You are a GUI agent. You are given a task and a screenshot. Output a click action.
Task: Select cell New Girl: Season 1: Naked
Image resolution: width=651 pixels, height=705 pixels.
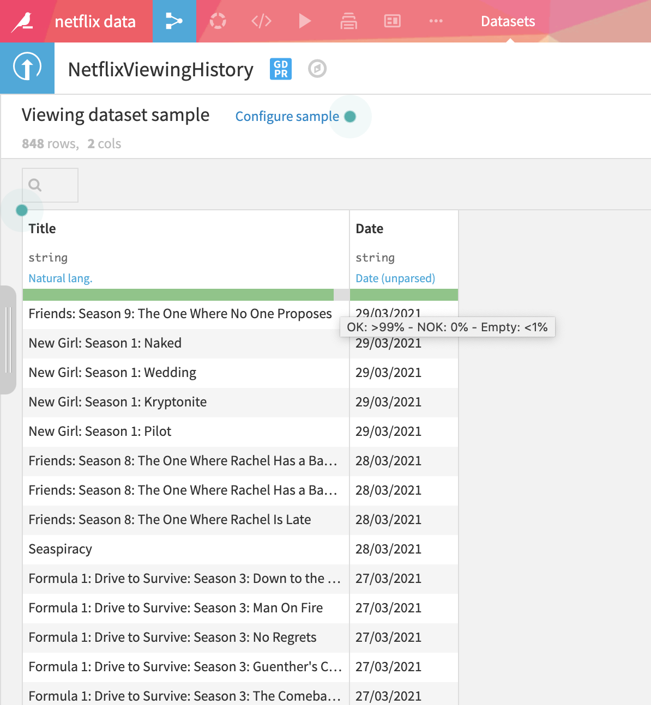(186, 343)
